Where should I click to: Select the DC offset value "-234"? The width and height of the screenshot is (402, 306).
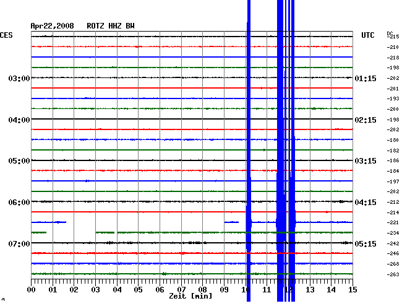coord(393,233)
